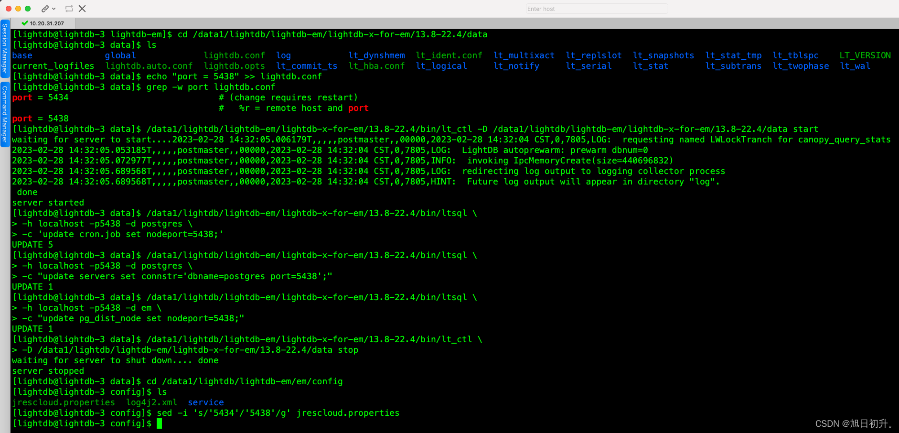The image size is (899, 433).
Task: Click 'redirecting log output to logging collector process'
Action: coord(594,171)
